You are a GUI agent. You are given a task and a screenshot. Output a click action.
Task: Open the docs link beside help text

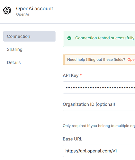tap(131, 60)
